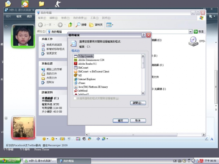The height and width of the screenshot is (164, 219).
Task: Click the Up folder icon in toolbar
Action: tap(70, 25)
